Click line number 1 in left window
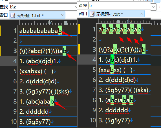This screenshot has width=161, height=128. click(15, 31)
